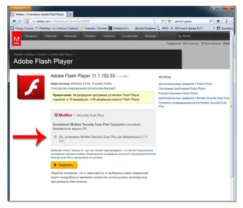
Task: Open the first bookmark with blue square icon
Action: pyautogui.click(x=22, y=28)
